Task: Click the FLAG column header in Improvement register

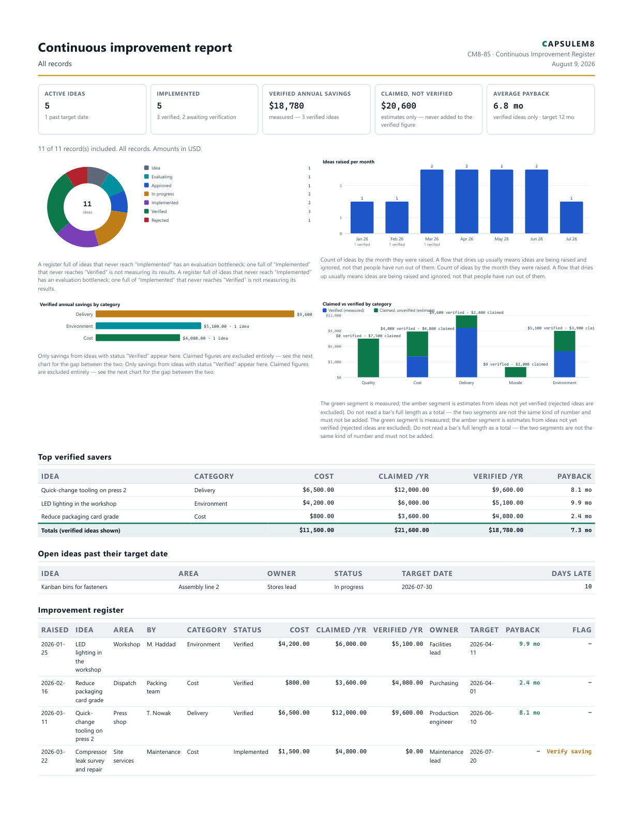Action: tap(582, 630)
